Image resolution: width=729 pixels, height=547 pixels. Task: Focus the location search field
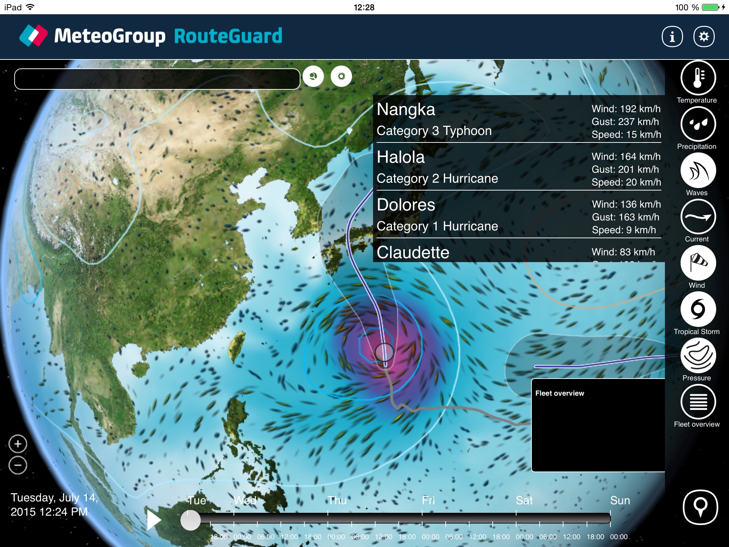point(157,79)
